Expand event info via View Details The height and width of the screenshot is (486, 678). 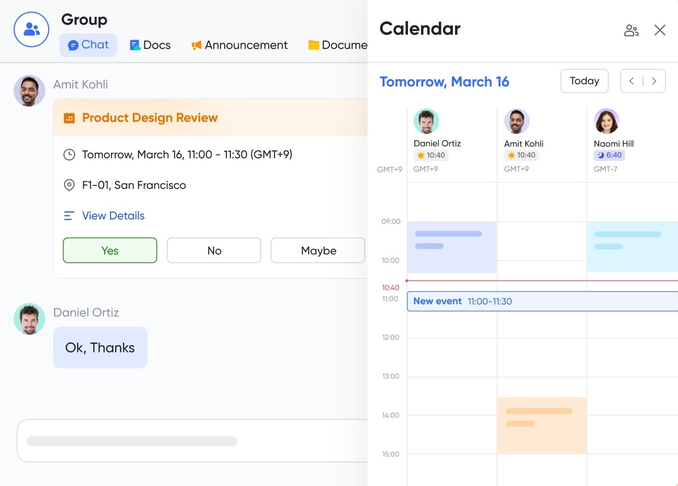[x=113, y=216]
